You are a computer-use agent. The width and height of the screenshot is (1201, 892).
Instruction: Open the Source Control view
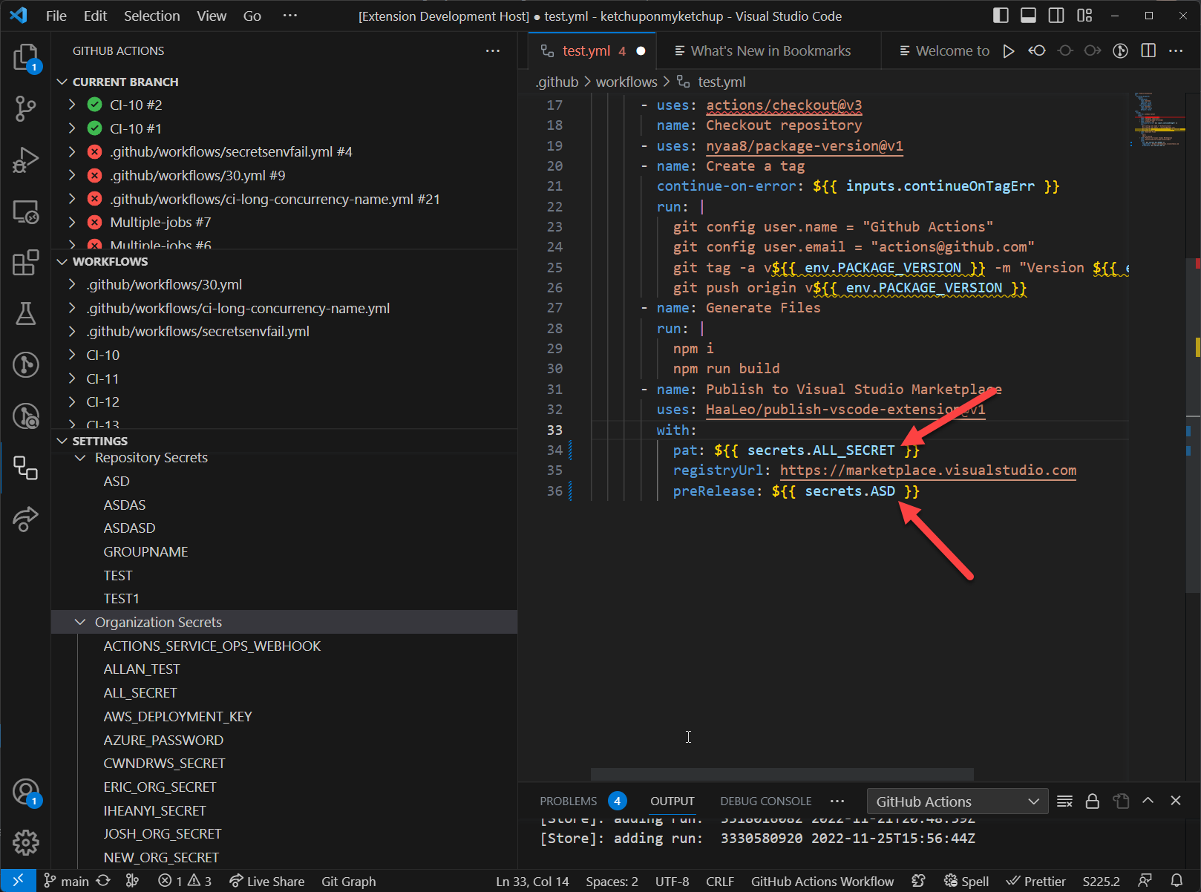pos(26,108)
